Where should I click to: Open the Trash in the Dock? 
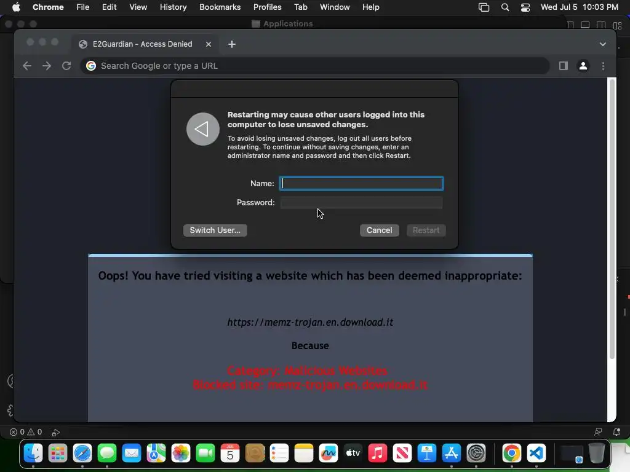597,454
